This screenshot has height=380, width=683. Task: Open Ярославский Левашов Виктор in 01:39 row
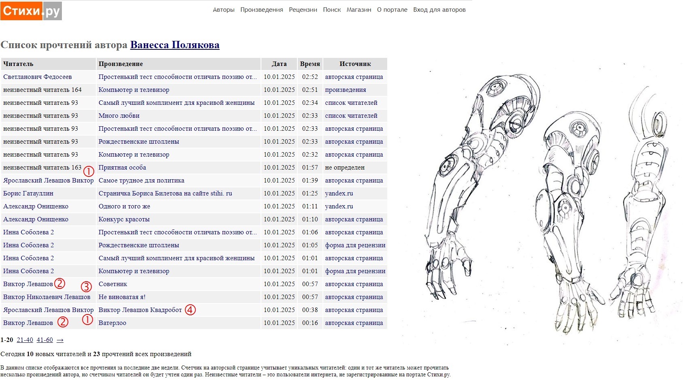coord(49,180)
